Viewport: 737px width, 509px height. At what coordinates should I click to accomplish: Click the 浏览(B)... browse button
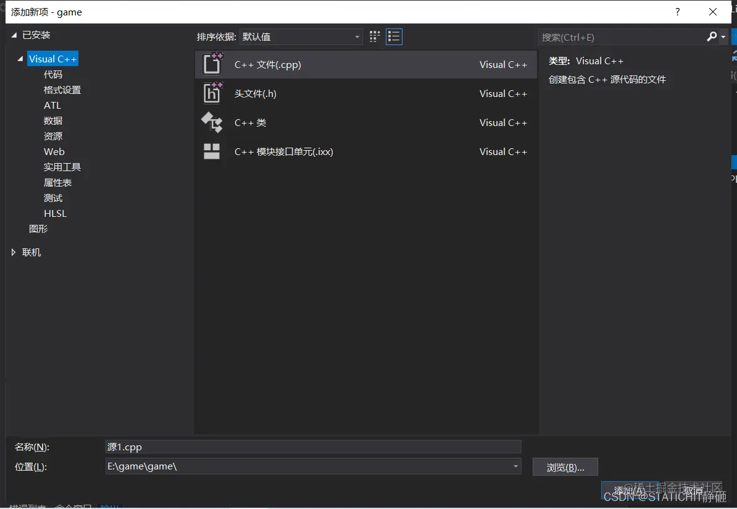(565, 467)
